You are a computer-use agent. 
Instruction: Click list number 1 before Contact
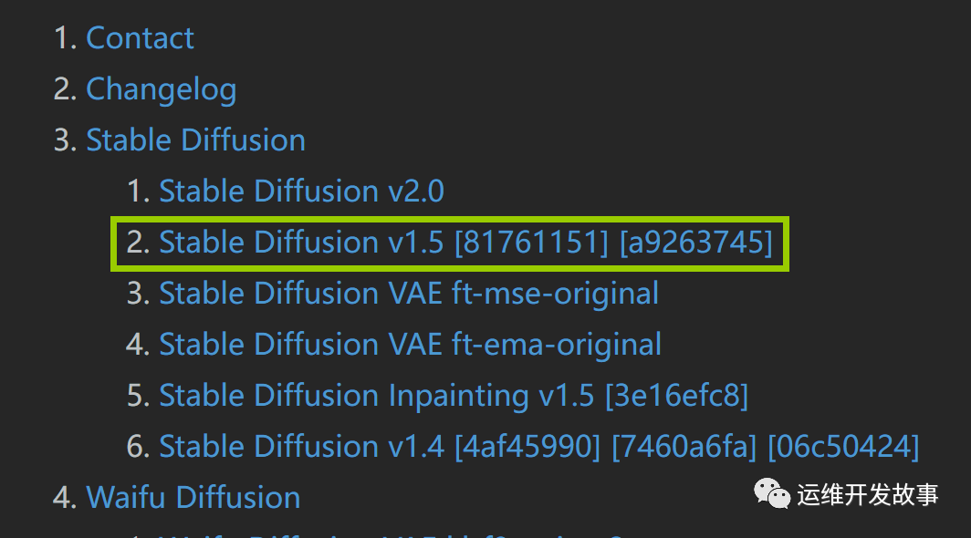(x=64, y=38)
